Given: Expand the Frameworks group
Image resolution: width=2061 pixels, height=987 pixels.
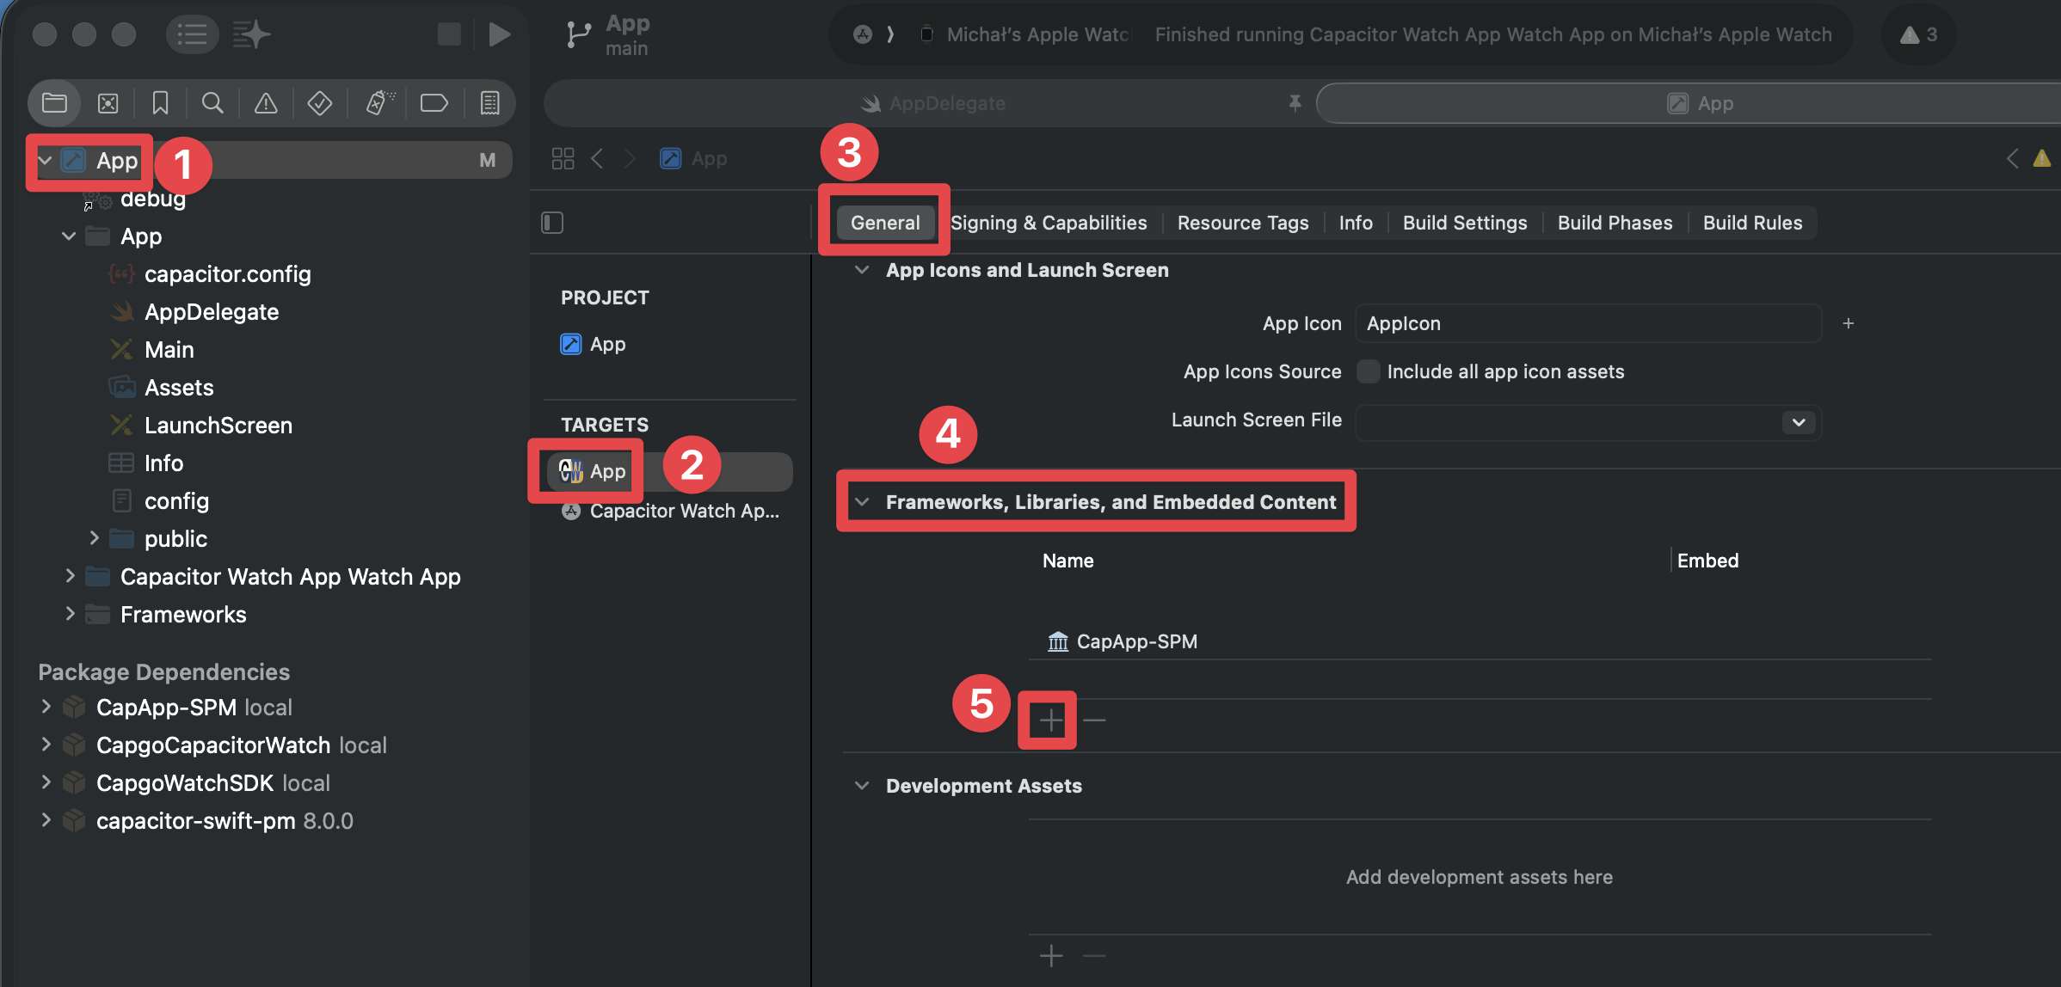Looking at the screenshot, I should 70,614.
